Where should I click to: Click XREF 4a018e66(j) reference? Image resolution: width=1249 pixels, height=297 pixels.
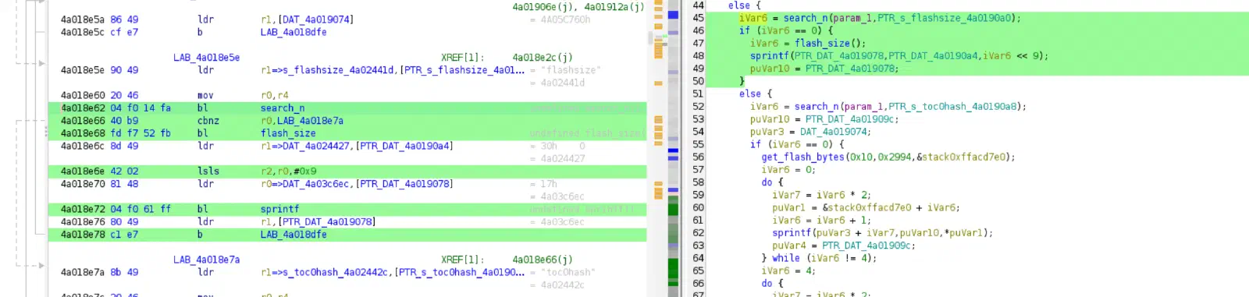(x=542, y=260)
